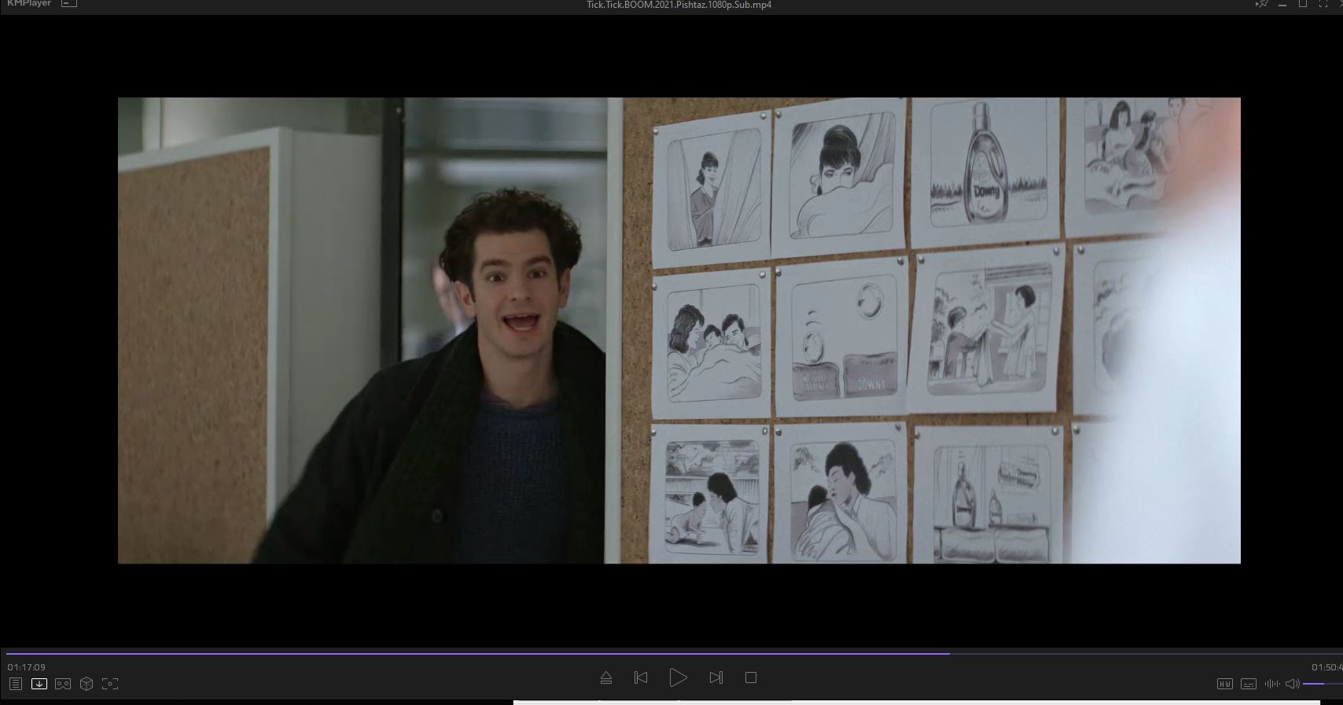1343x705 pixels.
Task: Toggle HW hardware acceleration
Action: click(x=1224, y=684)
